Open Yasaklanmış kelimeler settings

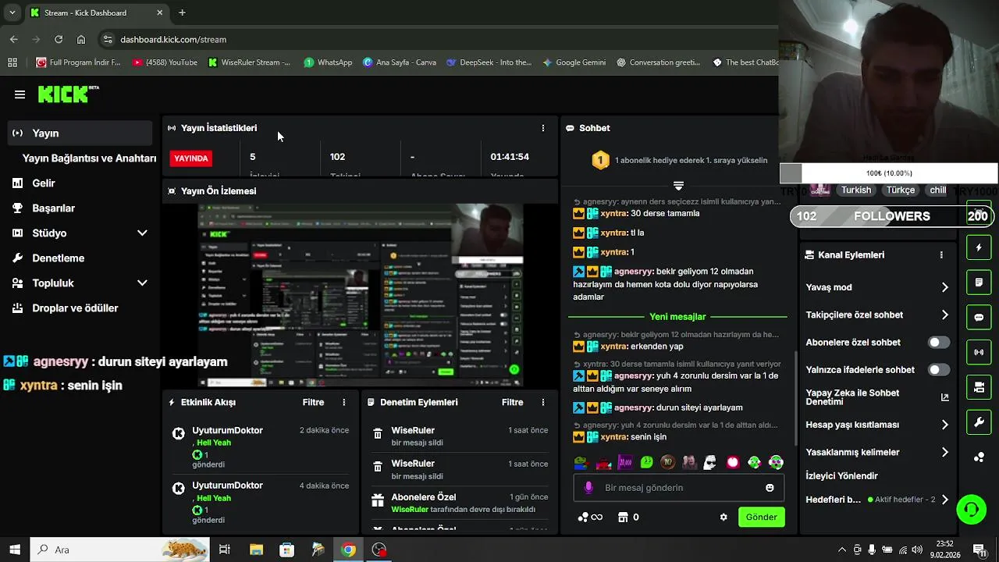click(x=877, y=452)
